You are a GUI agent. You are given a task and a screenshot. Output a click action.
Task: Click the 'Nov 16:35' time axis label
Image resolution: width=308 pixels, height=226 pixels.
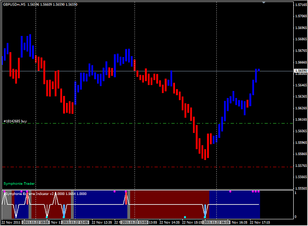[x=240, y=223]
